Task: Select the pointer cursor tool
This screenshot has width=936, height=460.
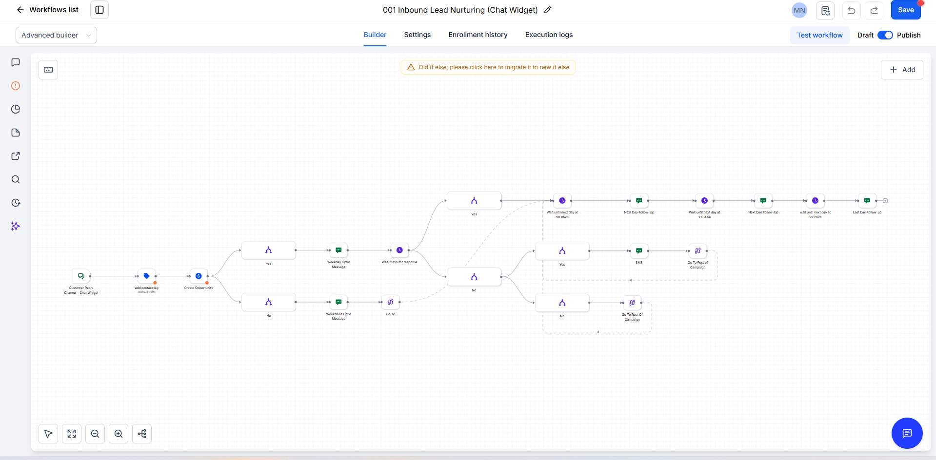Action: (48, 434)
